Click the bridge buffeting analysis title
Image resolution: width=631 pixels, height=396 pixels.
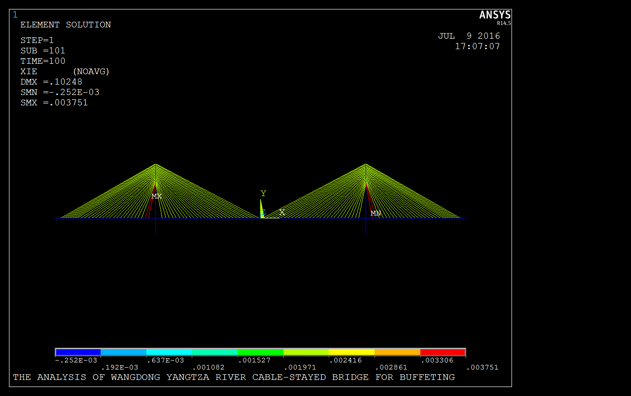coord(234,377)
